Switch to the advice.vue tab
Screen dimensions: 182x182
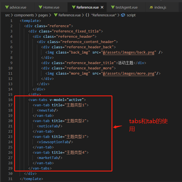(17, 7)
